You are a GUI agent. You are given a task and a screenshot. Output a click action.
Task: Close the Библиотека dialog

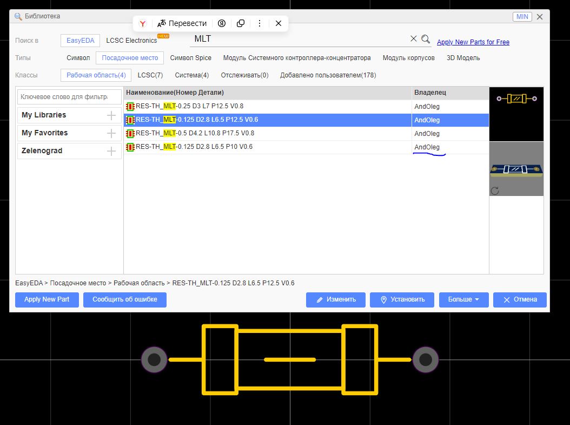(540, 17)
